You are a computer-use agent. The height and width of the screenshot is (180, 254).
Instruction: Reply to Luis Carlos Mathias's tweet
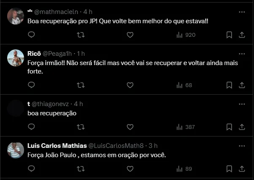click(x=31, y=169)
